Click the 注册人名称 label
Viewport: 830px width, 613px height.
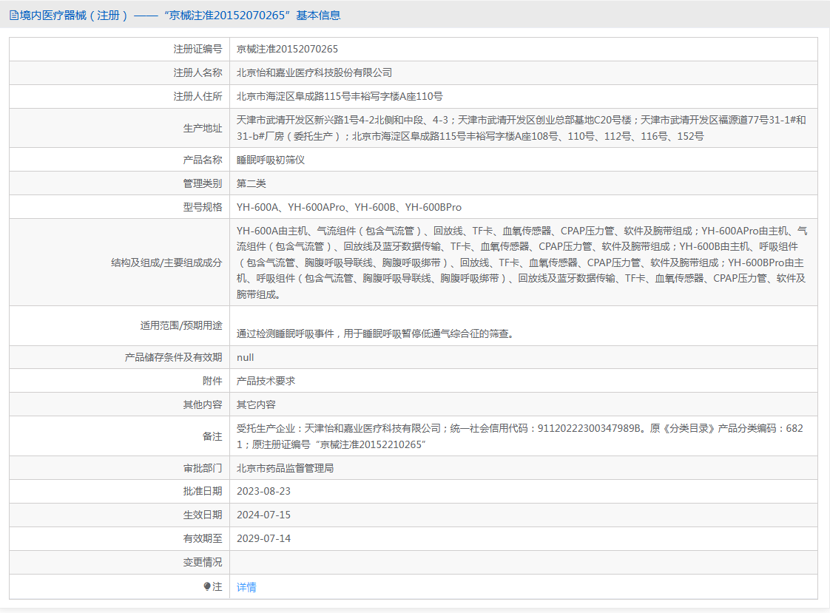click(x=198, y=73)
